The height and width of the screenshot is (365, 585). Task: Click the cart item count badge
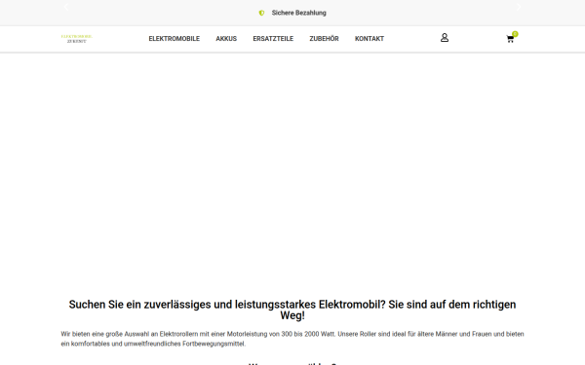[x=515, y=34]
